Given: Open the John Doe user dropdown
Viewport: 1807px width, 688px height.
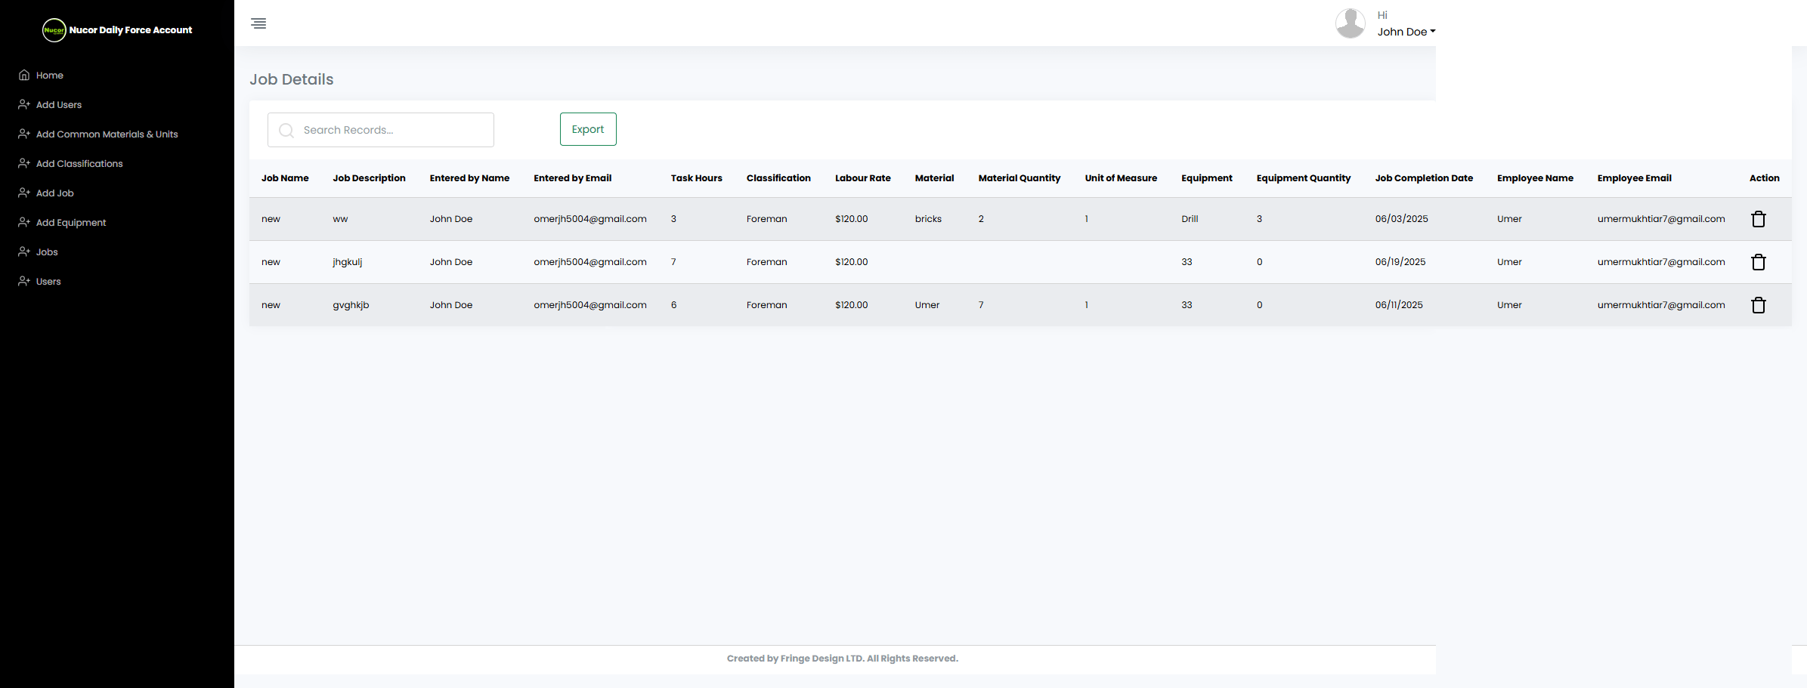Looking at the screenshot, I should pyautogui.click(x=1406, y=32).
